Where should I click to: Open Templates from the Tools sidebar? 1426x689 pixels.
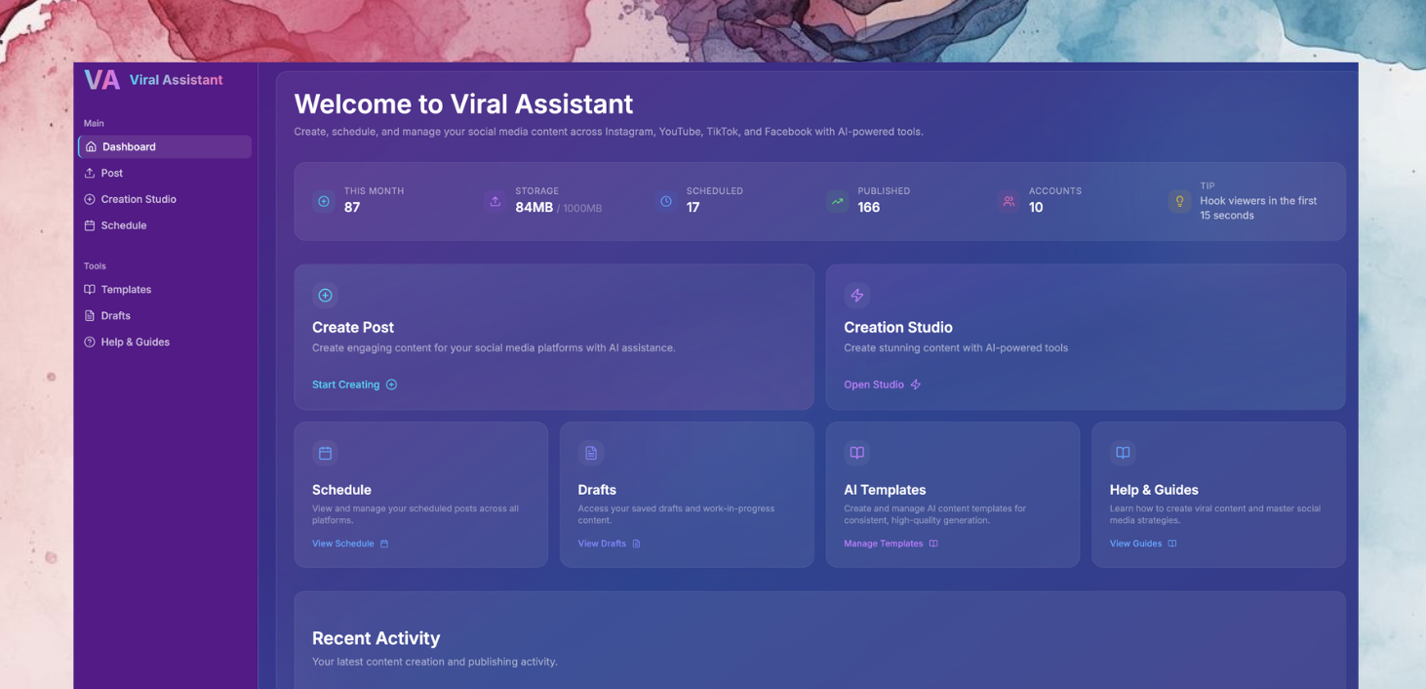click(x=126, y=289)
